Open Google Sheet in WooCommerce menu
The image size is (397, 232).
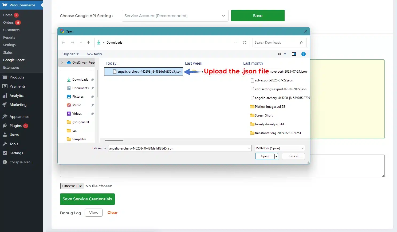pyautogui.click(x=14, y=60)
